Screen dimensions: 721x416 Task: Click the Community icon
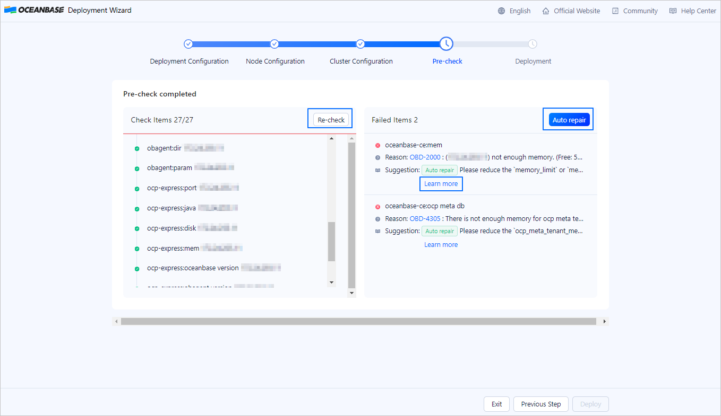[615, 11]
